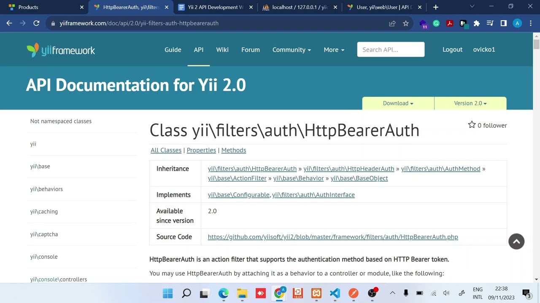Screen dimensions: 540x303
Task: Jump to the Methods link
Action: point(234,150)
